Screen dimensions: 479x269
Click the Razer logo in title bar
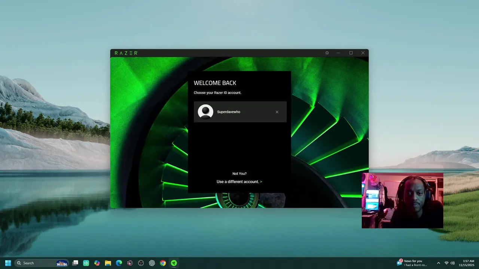pyautogui.click(x=126, y=53)
